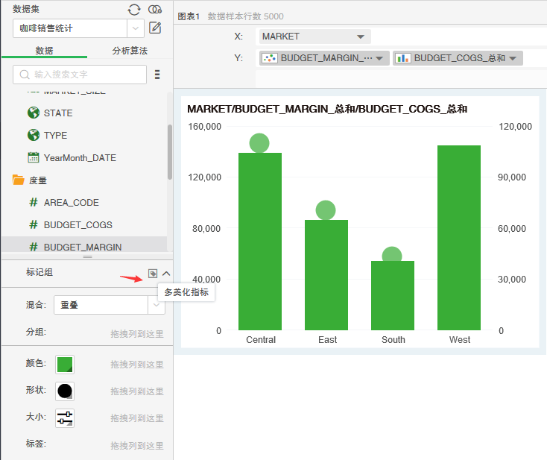Click the green 颜色 color swatch
The height and width of the screenshot is (460, 547).
point(65,364)
